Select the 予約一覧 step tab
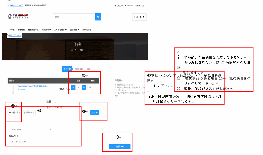Image resolution: width=263 pixels, height=155 pixels. (x=67, y=69)
